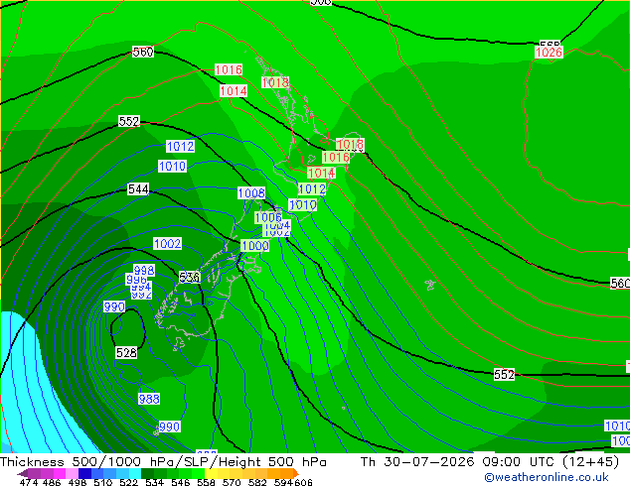Pick the dark blue swatch above legend value 498

(x=84, y=473)
